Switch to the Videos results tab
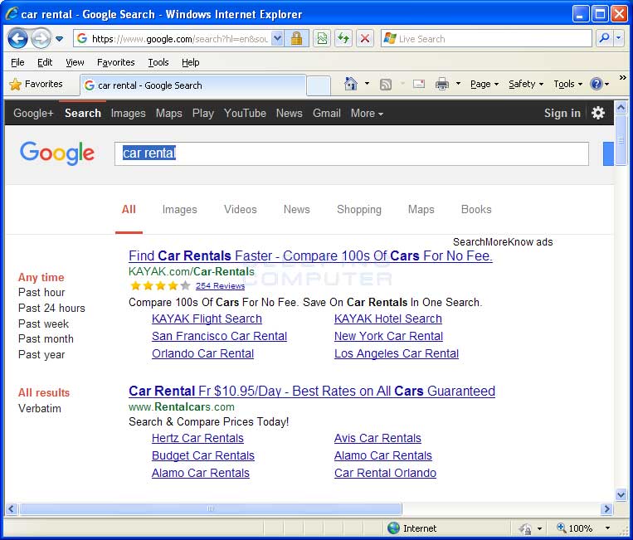 (241, 210)
